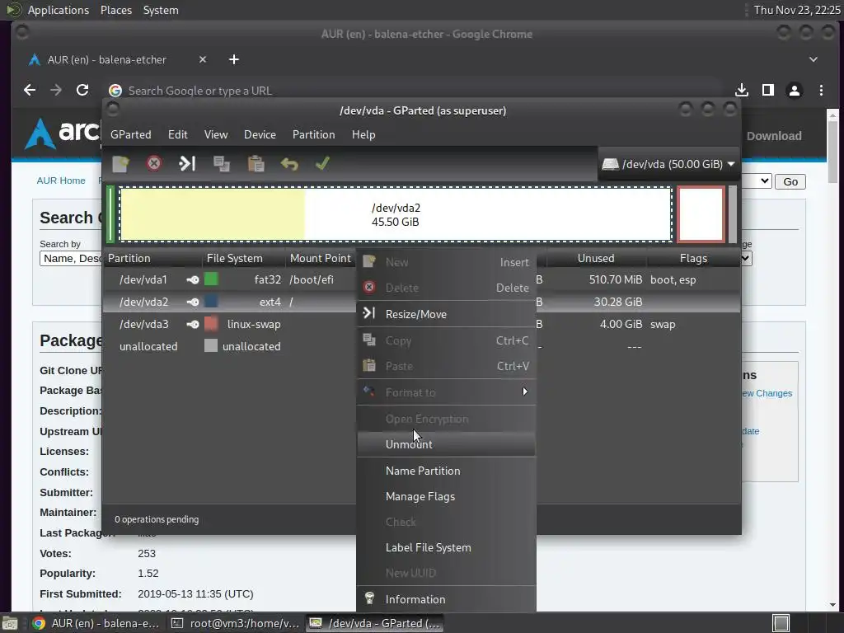
Task: Switch to the root terminal window in the taskbar
Action: (235, 623)
